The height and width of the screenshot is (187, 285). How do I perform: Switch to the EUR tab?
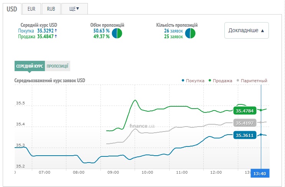coord(31,8)
